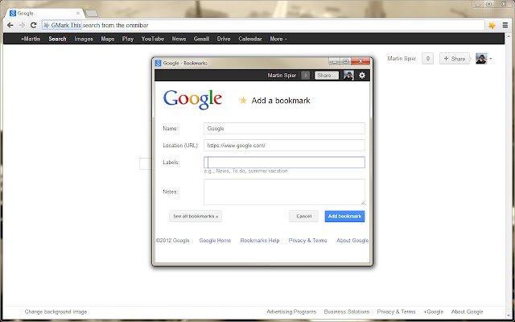Click the notifications counter on main page
Screen dimensions: 515x322
tap(427, 59)
